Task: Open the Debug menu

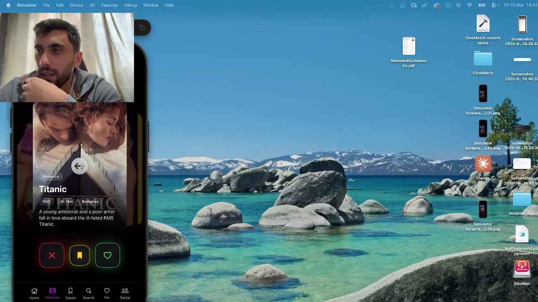Action: [x=130, y=5]
